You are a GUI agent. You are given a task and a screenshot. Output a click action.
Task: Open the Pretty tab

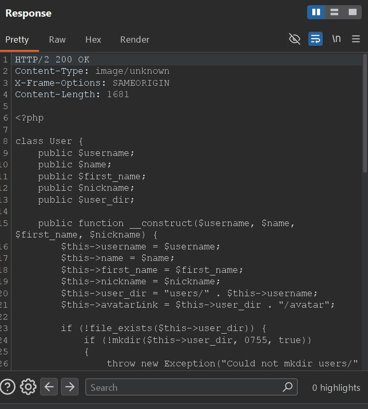17,39
